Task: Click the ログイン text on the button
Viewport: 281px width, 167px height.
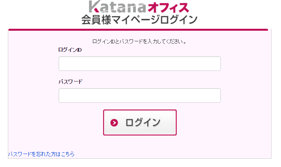Action: pyautogui.click(x=143, y=122)
